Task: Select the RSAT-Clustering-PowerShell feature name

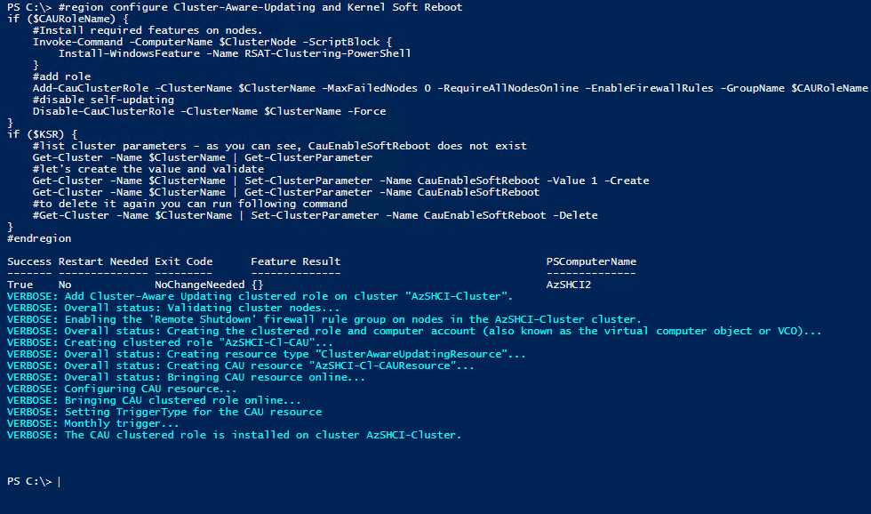Action: [x=327, y=53]
